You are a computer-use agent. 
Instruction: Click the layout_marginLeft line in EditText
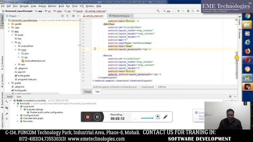tap(129, 49)
